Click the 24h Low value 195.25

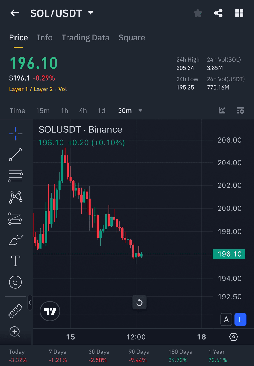click(185, 88)
